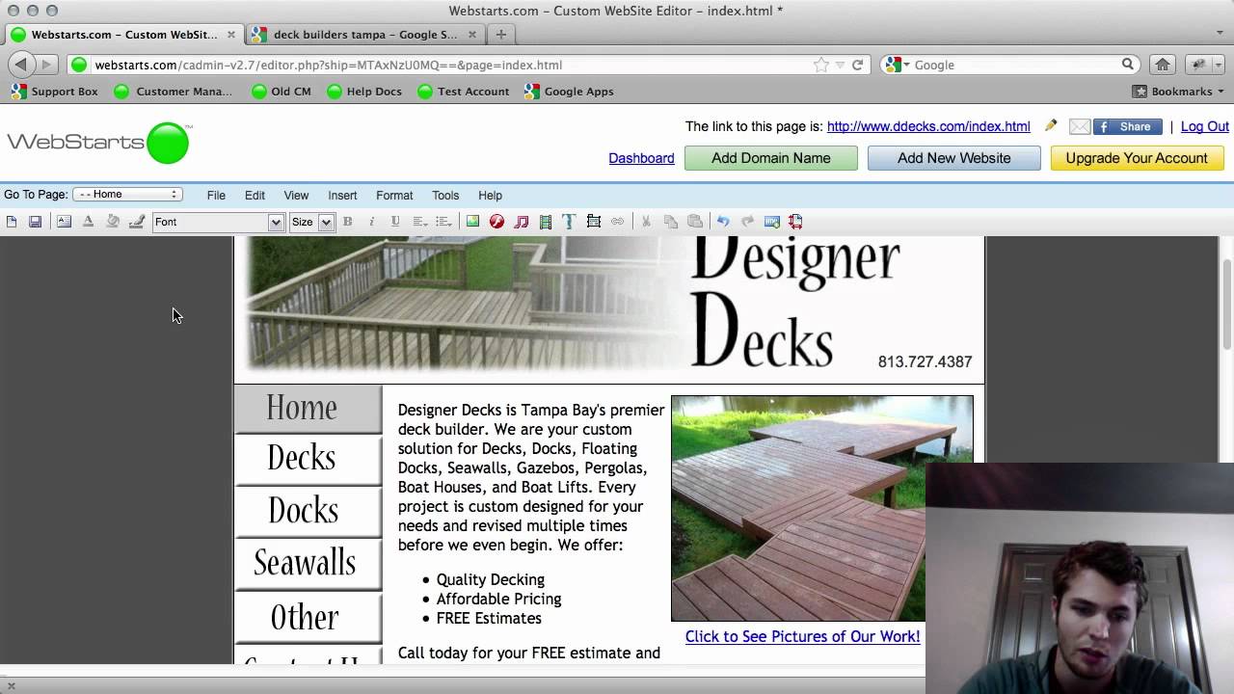Click the New Page icon in editor toolbar
Image resolution: width=1234 pixels, height=694 pixels.
(12, 222)
